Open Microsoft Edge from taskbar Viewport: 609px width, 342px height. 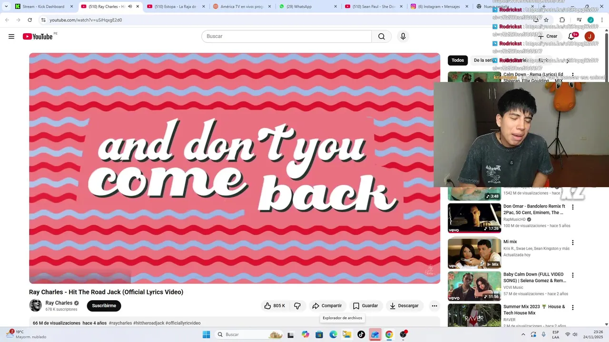tap(333, 334)
